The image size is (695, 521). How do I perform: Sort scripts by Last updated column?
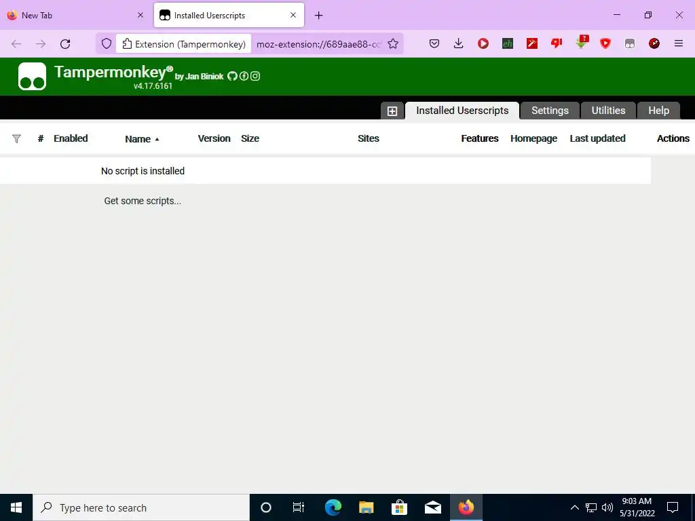point(597,138)
